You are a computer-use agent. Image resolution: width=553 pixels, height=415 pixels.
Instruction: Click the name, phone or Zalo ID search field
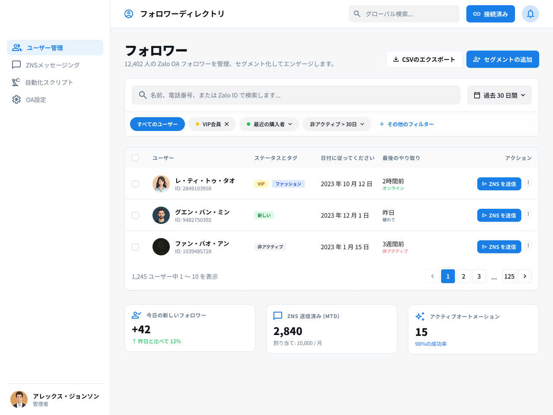[x=296, y=95]
